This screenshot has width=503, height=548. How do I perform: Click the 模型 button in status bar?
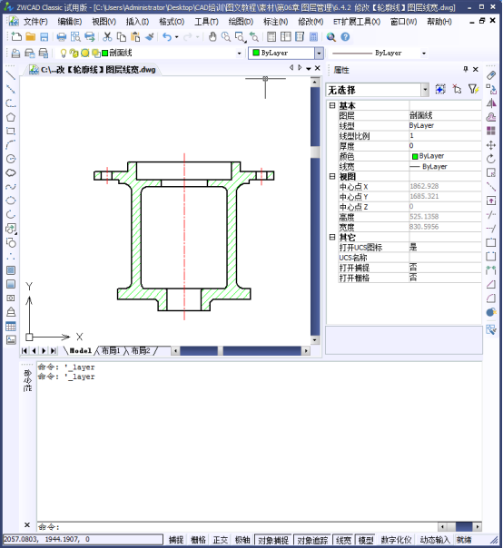(366, 540)
